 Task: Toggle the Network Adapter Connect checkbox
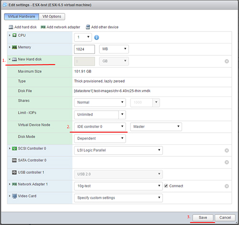pyautogui.click(x=166, y=186)
